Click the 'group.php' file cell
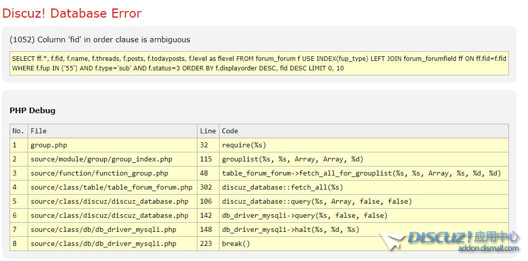Image resolution: width=528 pixels, height=261 pixels. (x=113, y=145)
